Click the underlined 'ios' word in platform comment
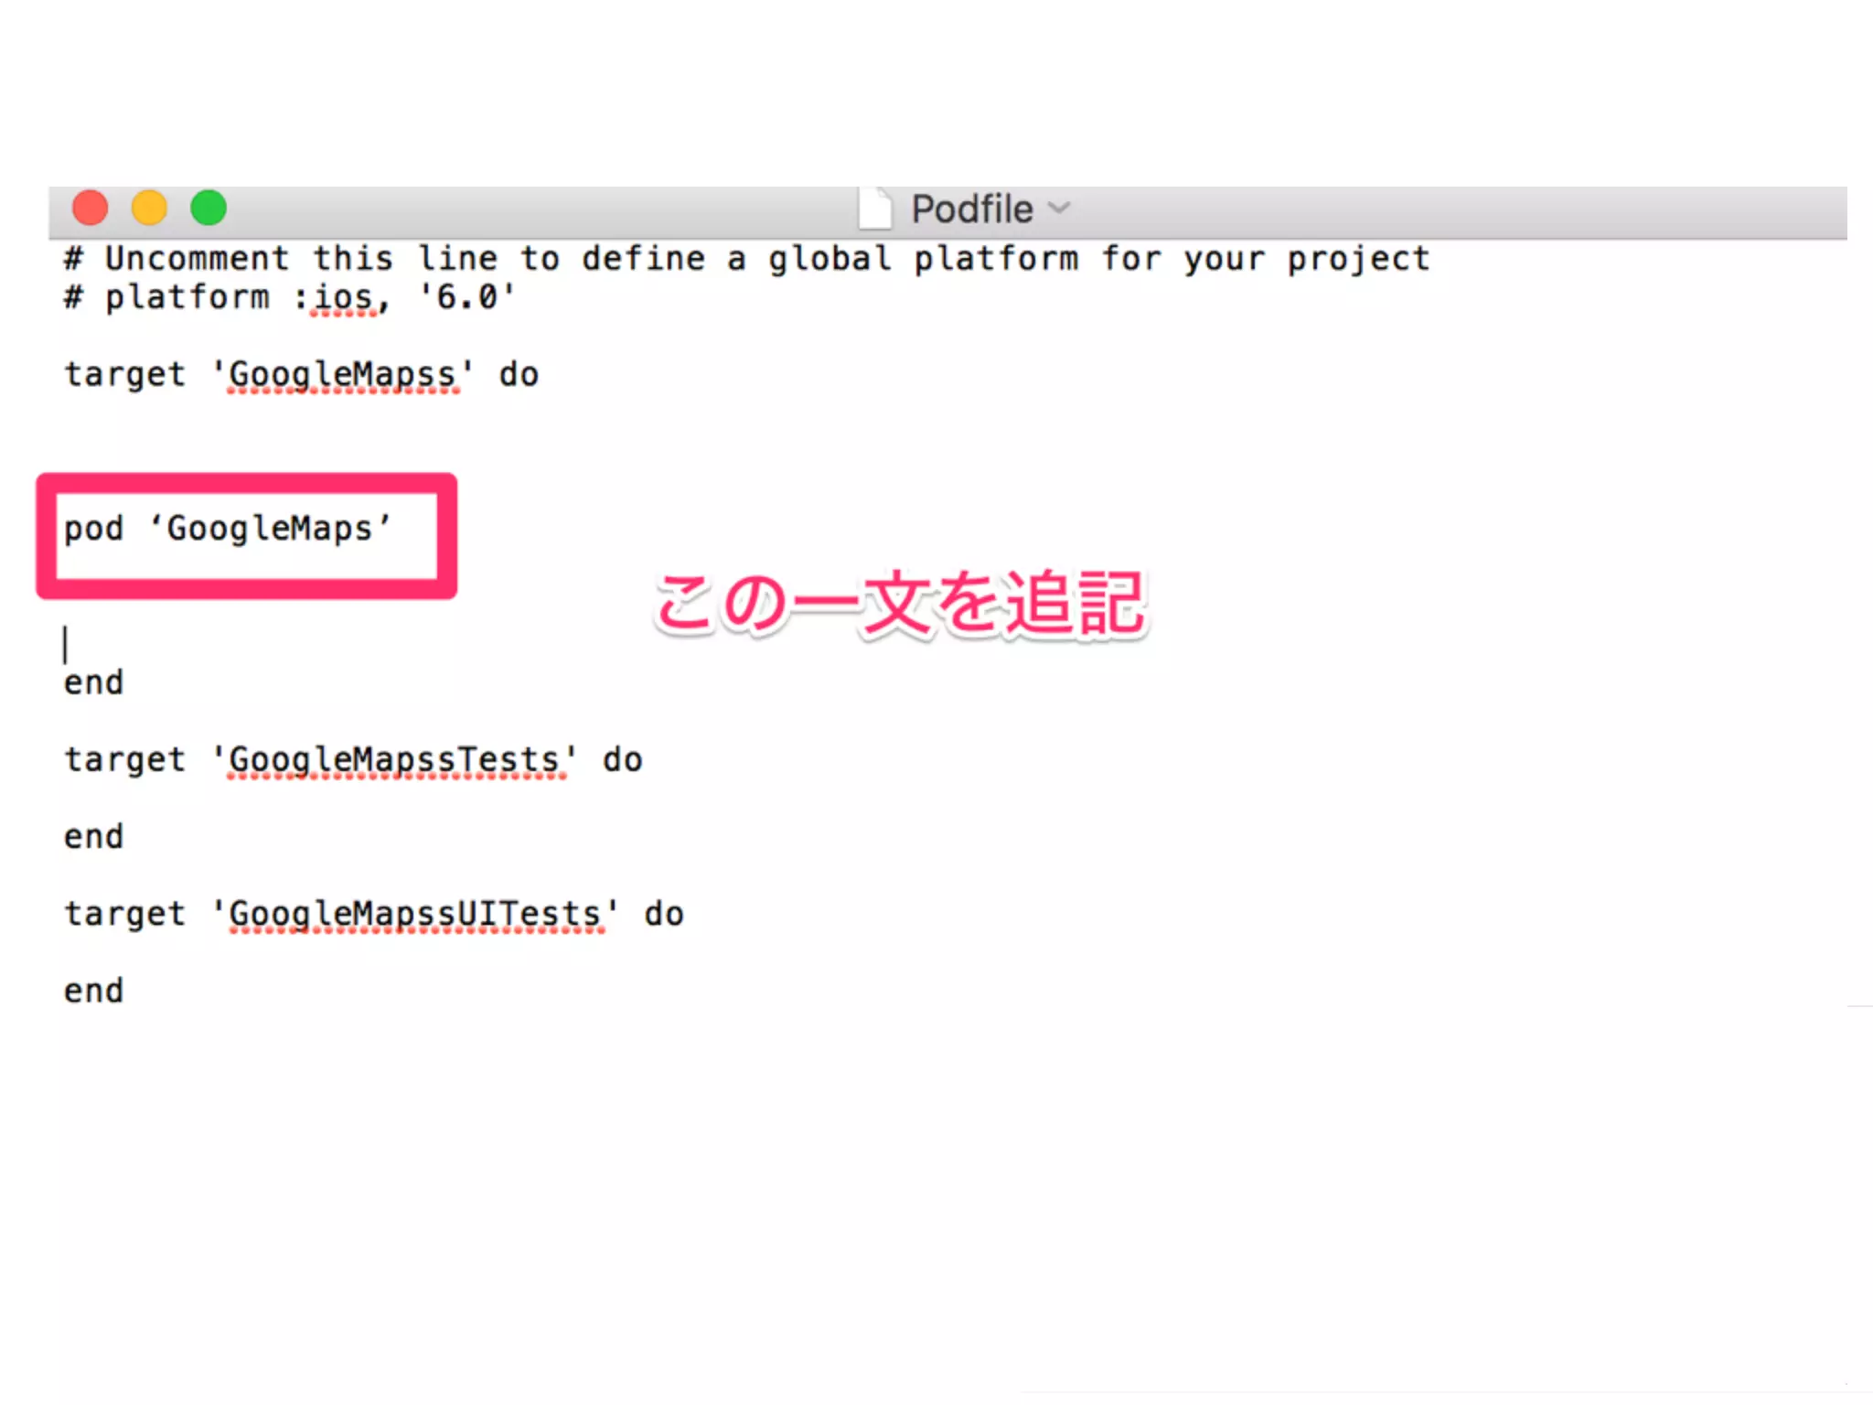Screen dimensions: 1873x1405 (x=343, y=298)
